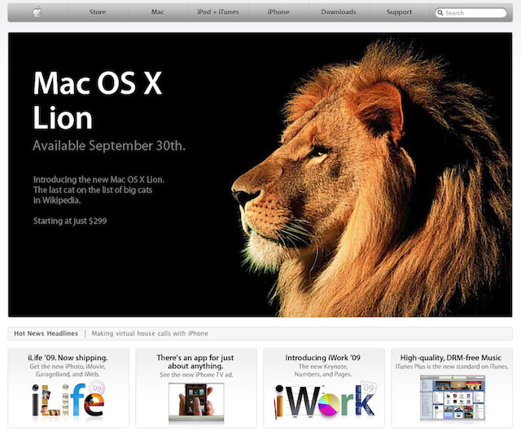
Task: Click "See the new iPhone TV ad." text
Action: pyautogui.click(x=196, y=375)
